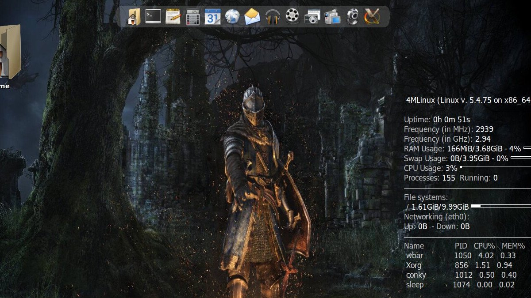Click the Xorg process row
This screenshot has width=531, height=298.
pyautogui.click(x=459, y=265)
